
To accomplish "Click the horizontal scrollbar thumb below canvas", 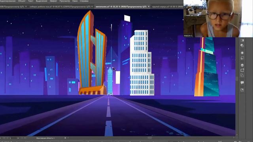I will tap(150, 138).
